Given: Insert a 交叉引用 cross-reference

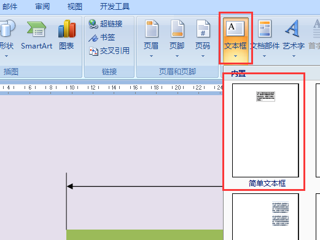Looking at the screenshot, I should [x=109, y=51].
